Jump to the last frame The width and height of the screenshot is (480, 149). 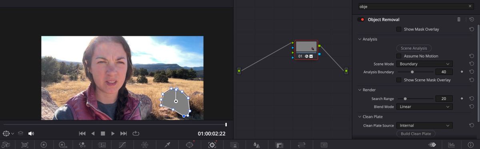point(124,133)
